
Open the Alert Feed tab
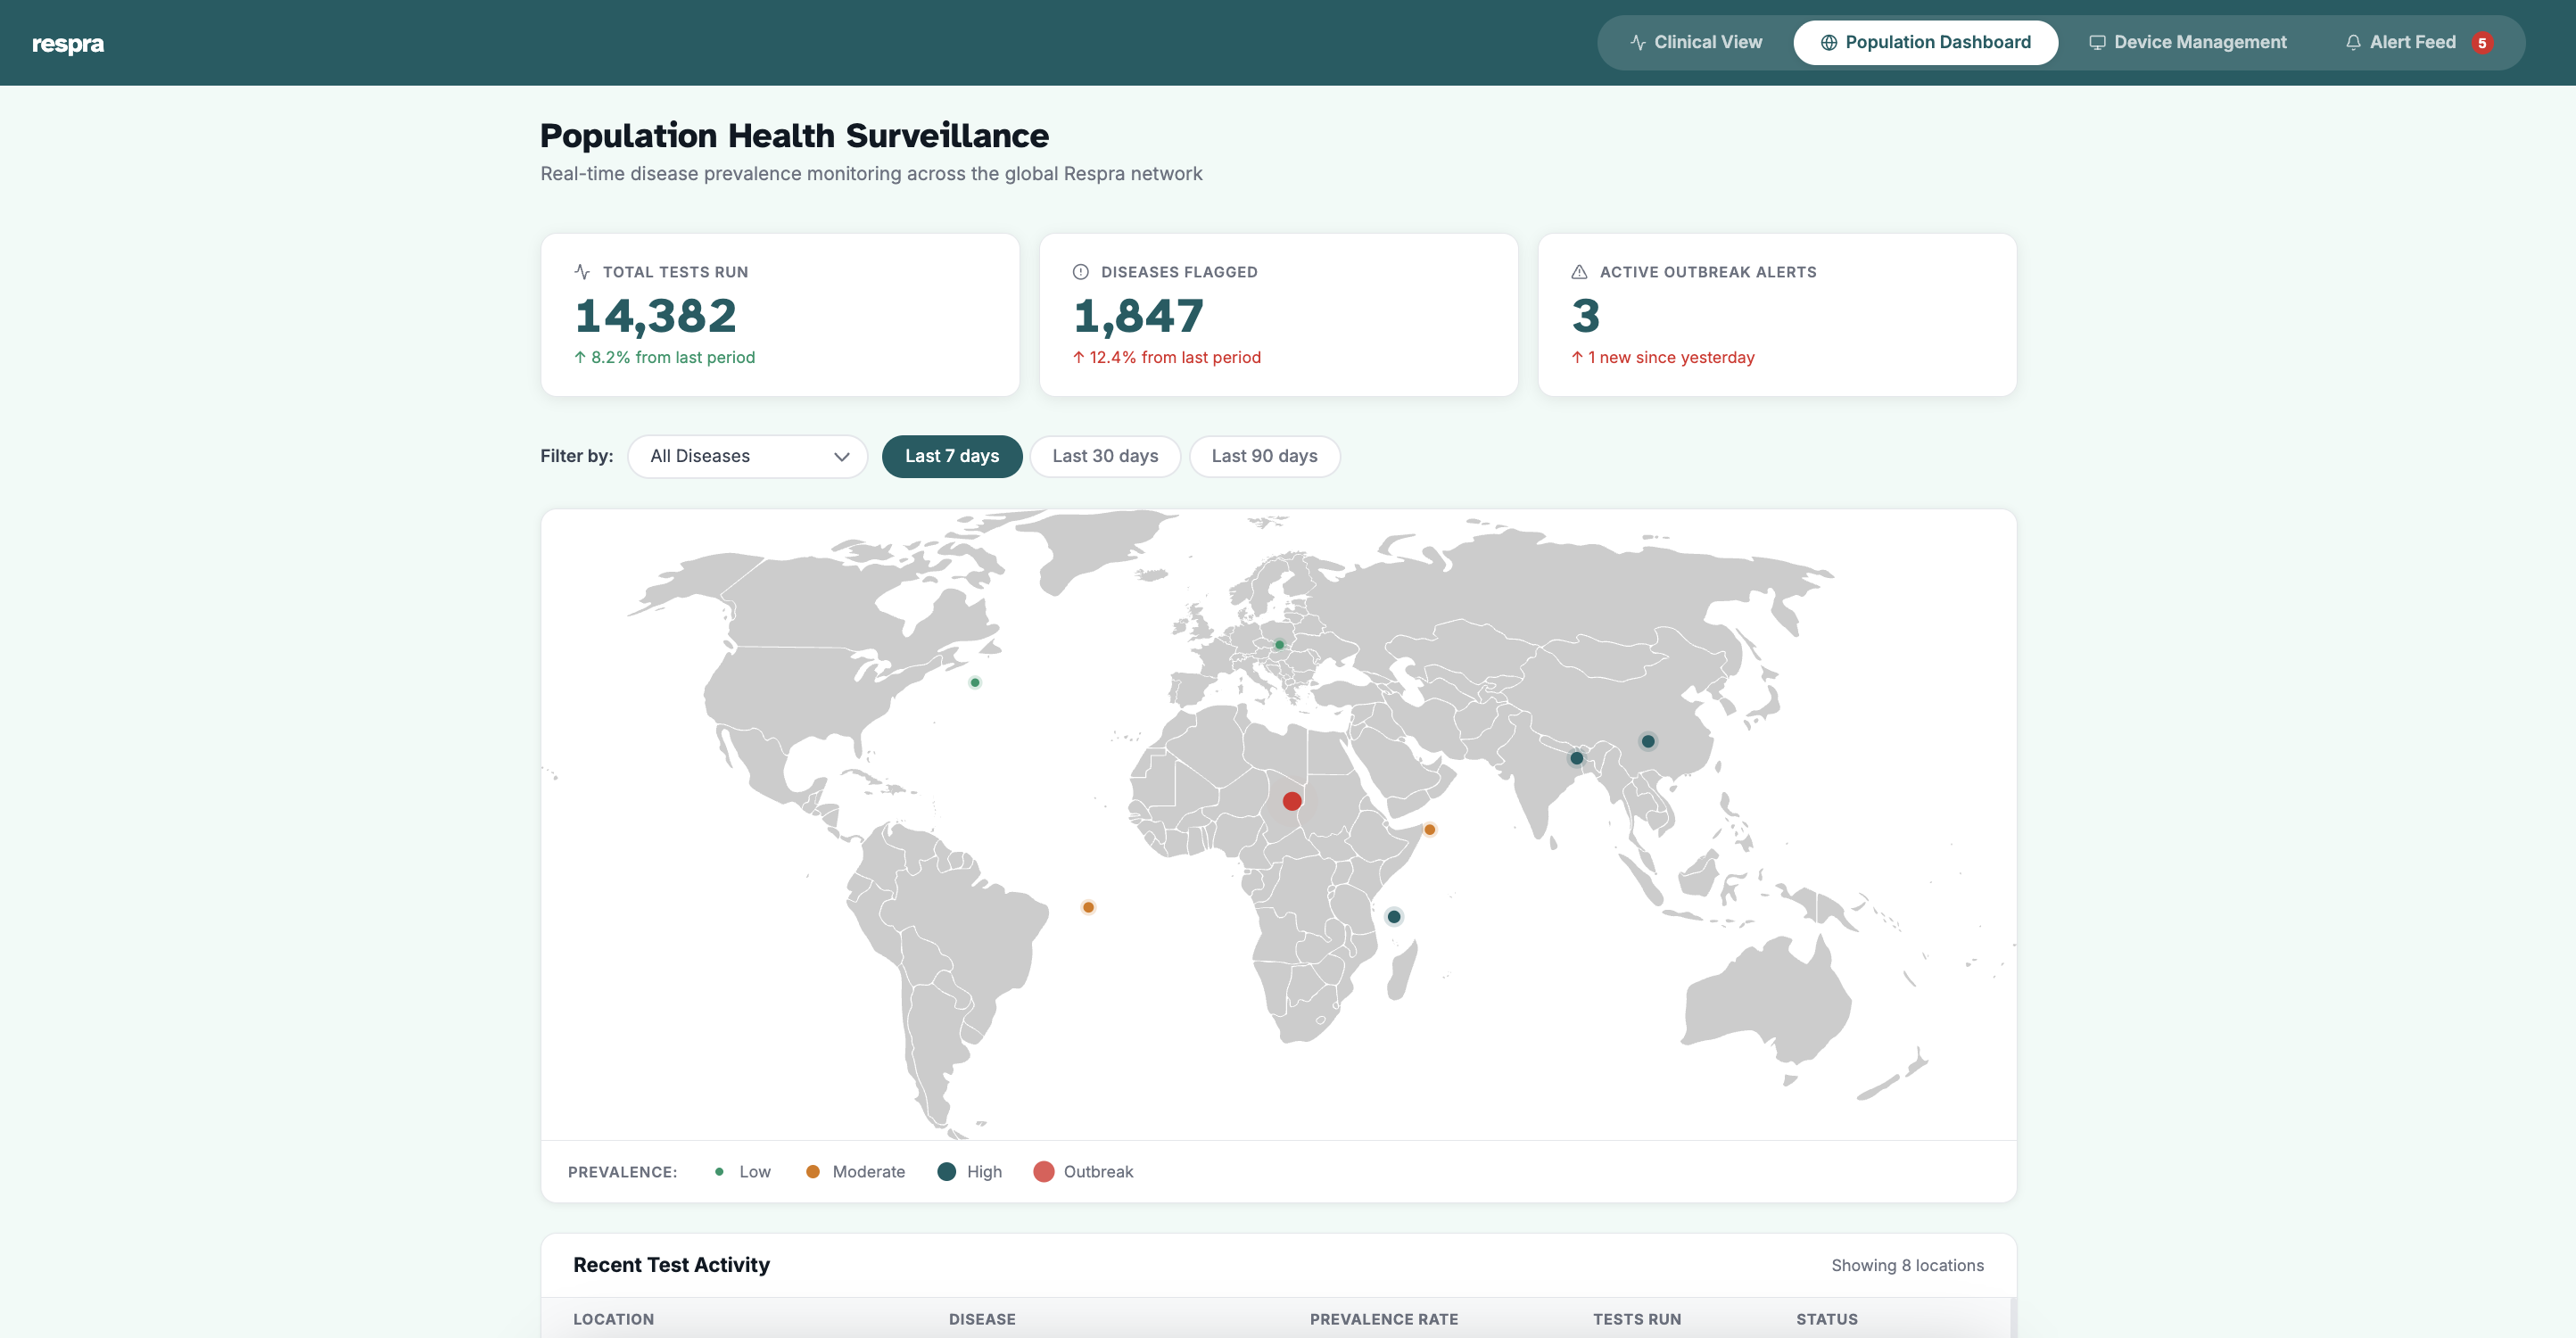click(2418, 42)
